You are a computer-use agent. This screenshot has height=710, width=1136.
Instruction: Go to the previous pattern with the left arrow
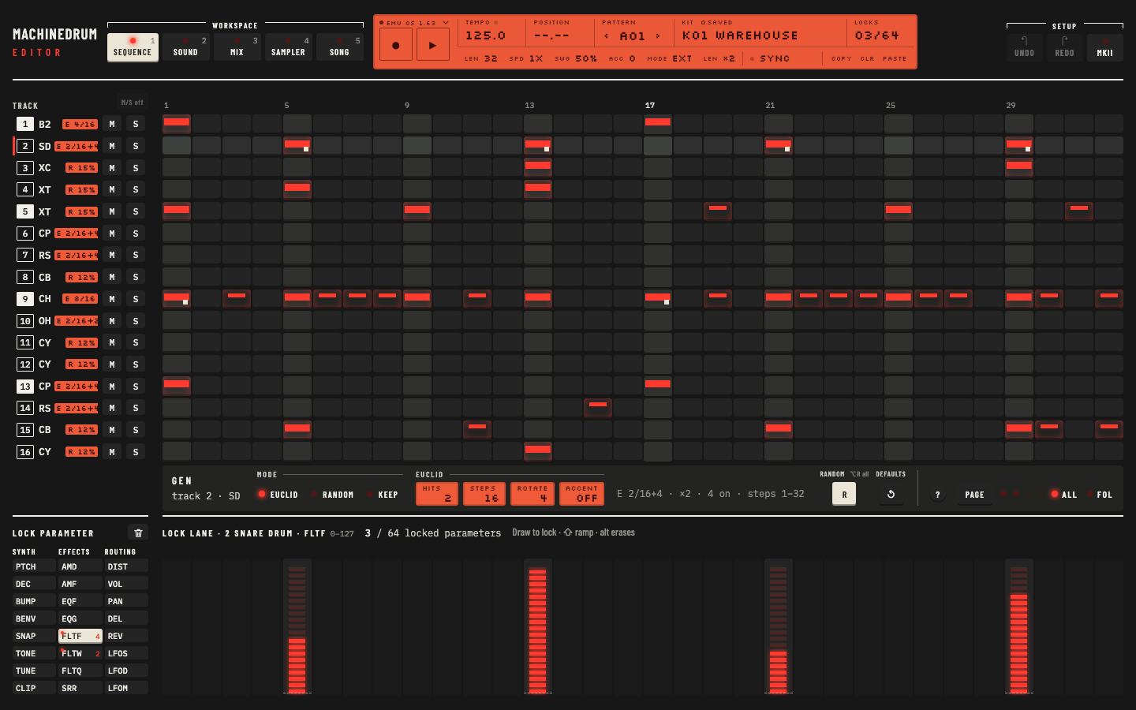[x=606, y=35]
